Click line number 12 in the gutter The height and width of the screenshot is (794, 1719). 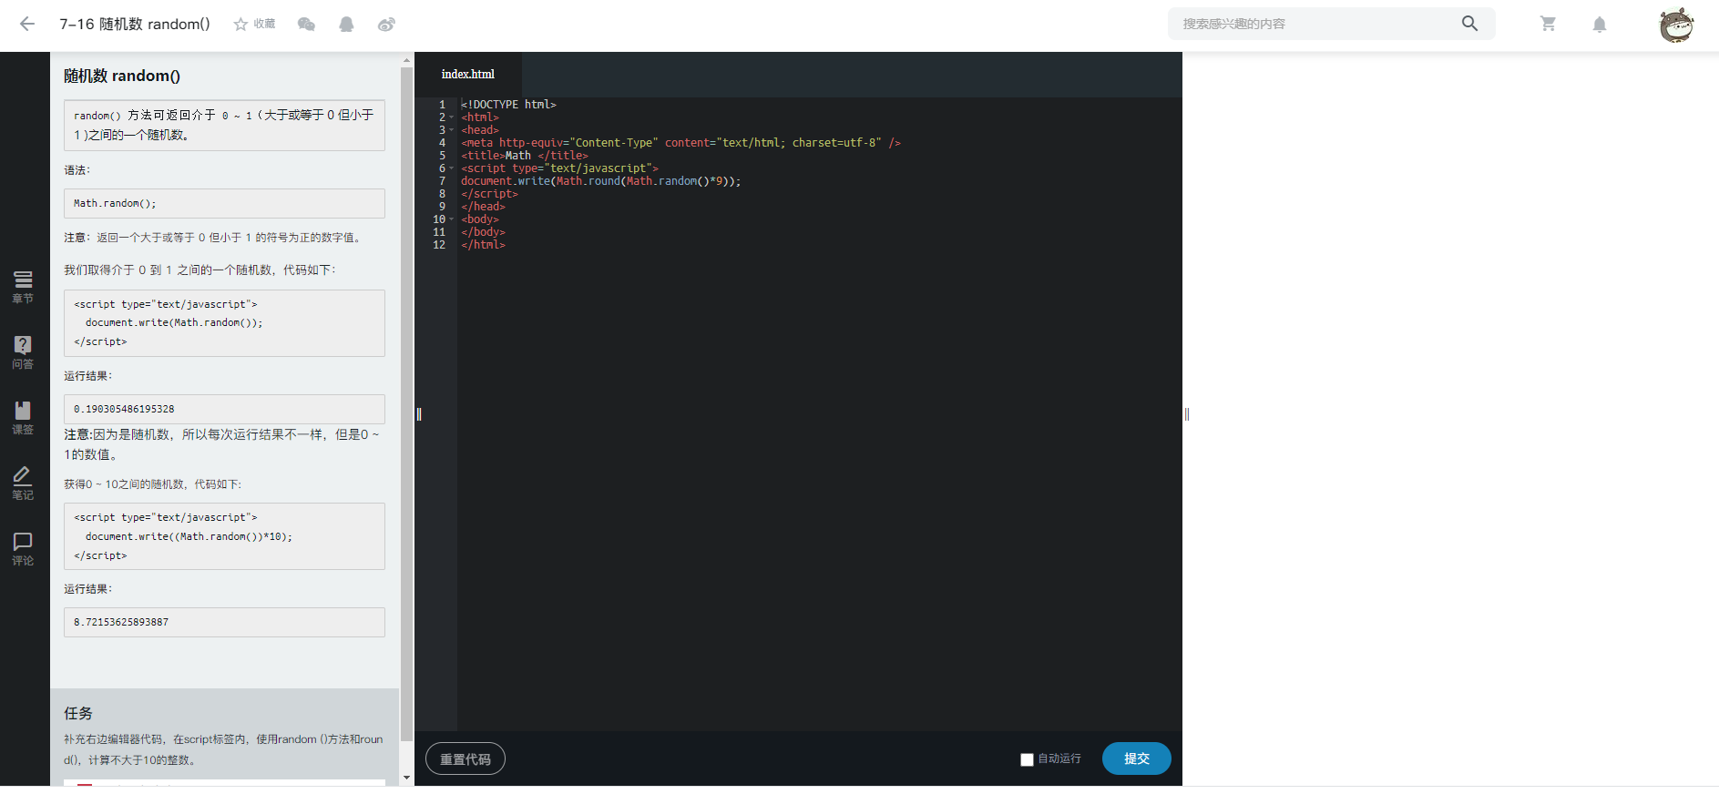[x=439, y=245]
